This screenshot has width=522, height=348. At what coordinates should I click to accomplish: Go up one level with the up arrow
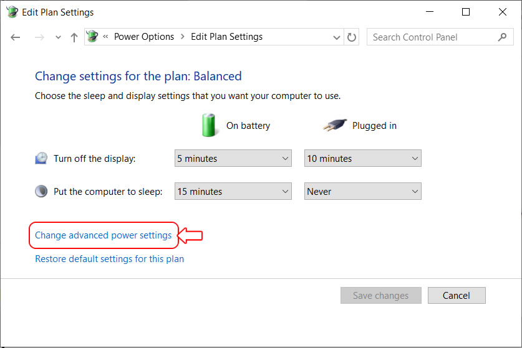tap(74, 37)
